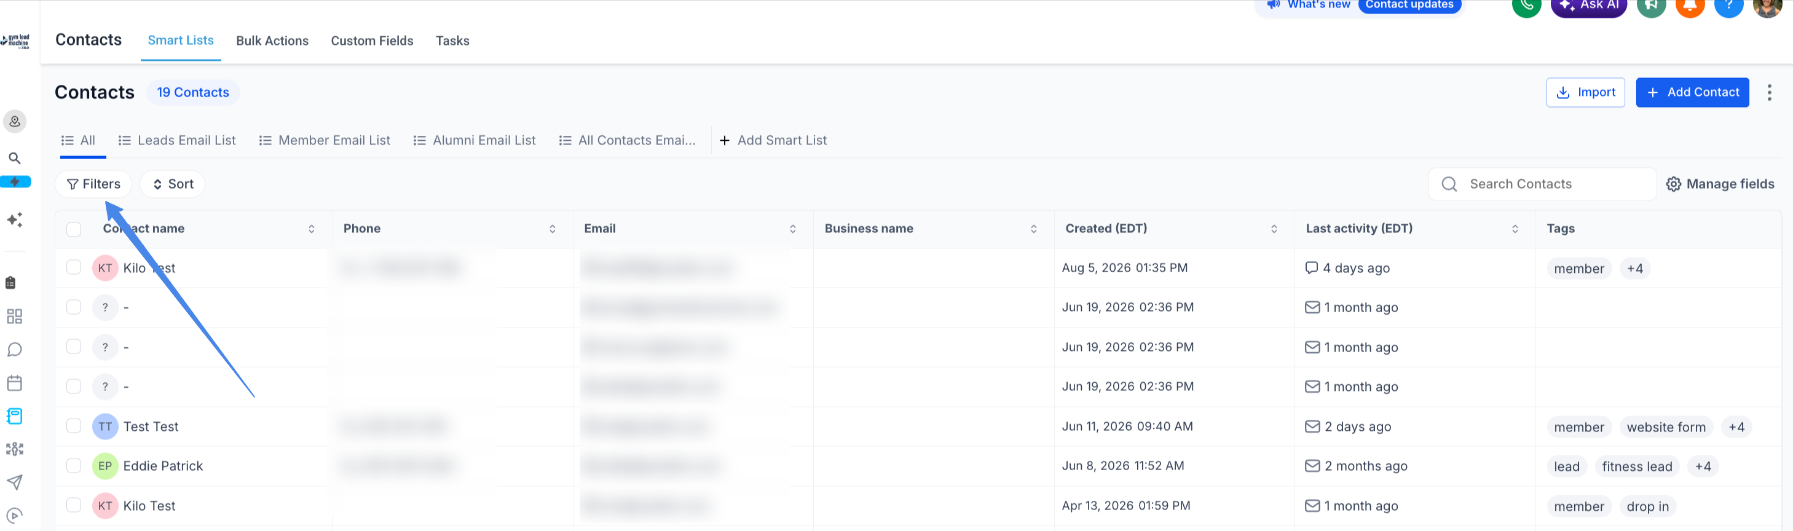Focus the Search Contacts field

[1542, 184]
